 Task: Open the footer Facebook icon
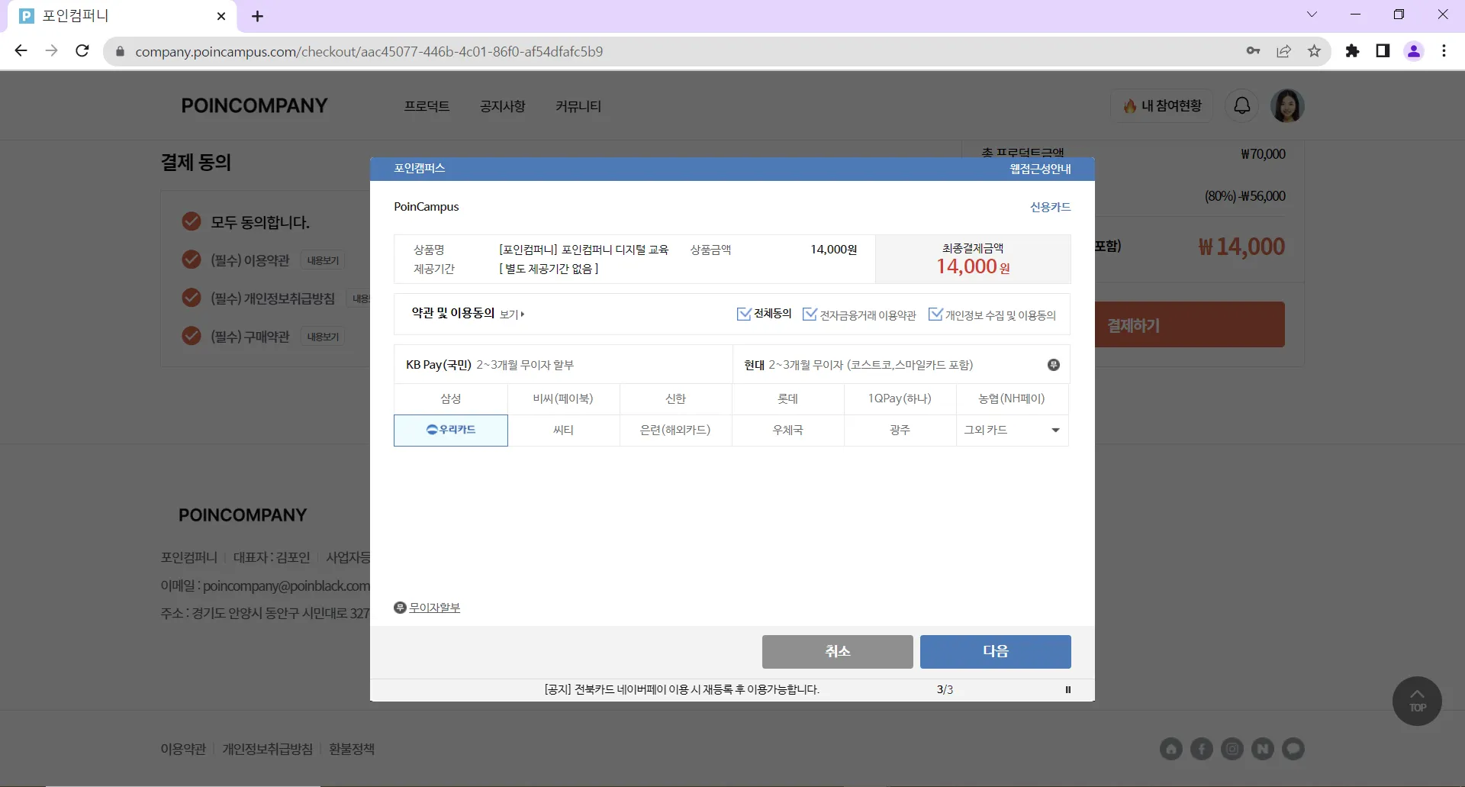click(x=1202, y=749)
